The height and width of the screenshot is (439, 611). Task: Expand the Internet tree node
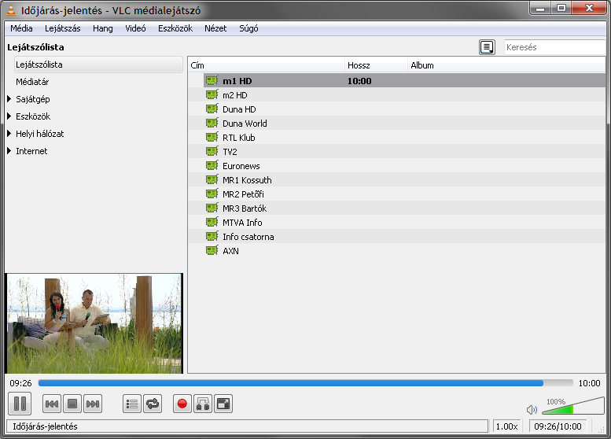9,151
